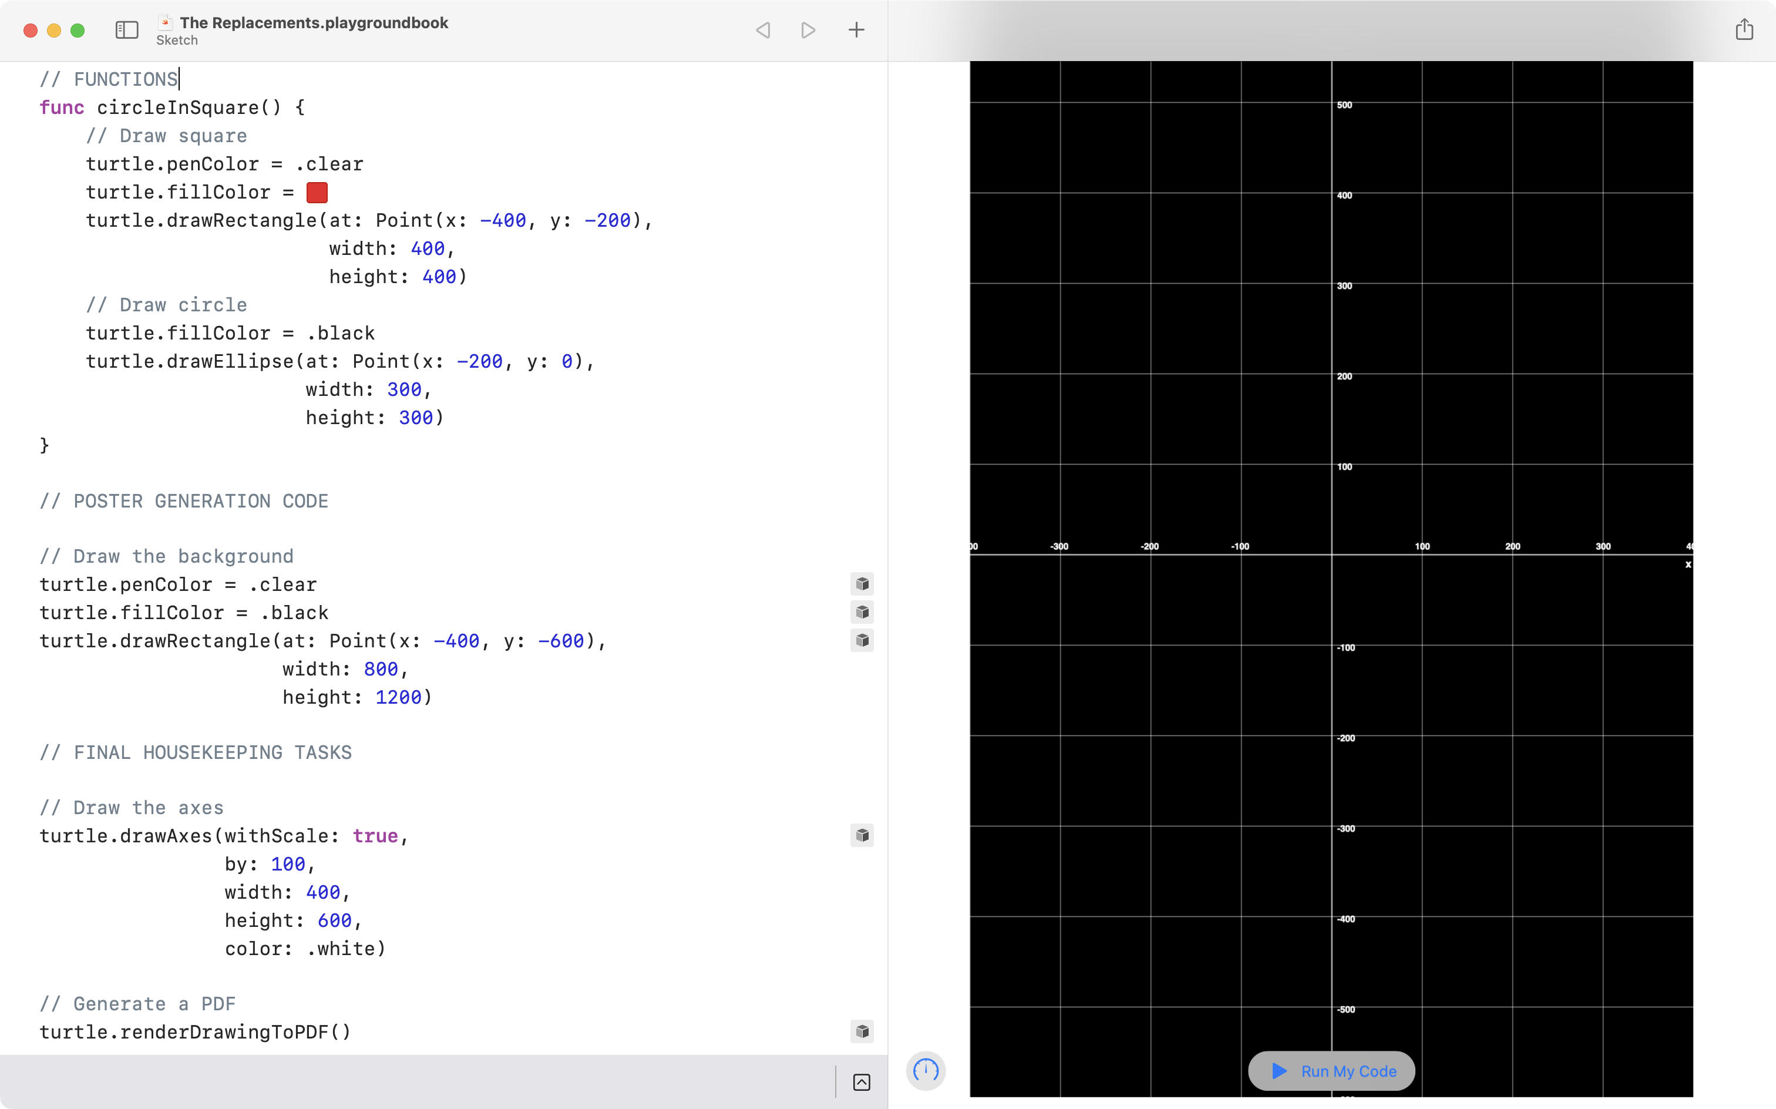Show the result cube for renderDrawingToPDF line
The width and height of the screenshot is (1776, 1109).
point(862,1031)
